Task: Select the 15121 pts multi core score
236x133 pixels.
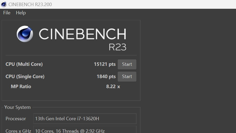Action: pyautogui.click(x=105, y=64)
